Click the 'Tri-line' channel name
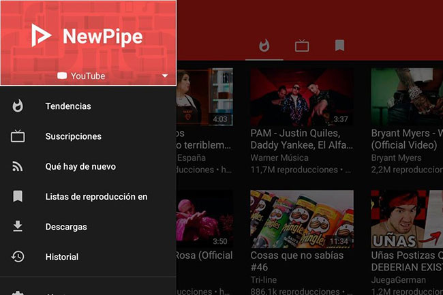The width and height of the screenshot is (443, 295). coord(264,280)
